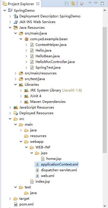Select the WEB-INF folder
The image size is (108, 208).
pos(43,147)
